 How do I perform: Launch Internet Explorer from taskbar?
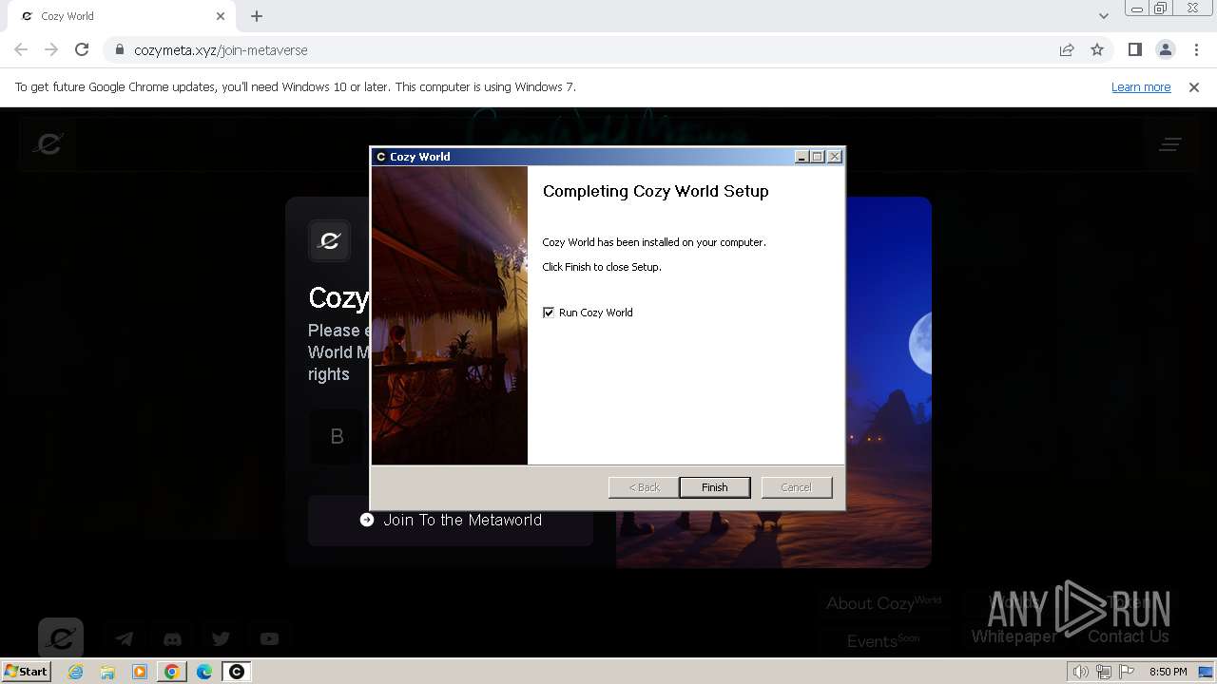pos(75,672)
